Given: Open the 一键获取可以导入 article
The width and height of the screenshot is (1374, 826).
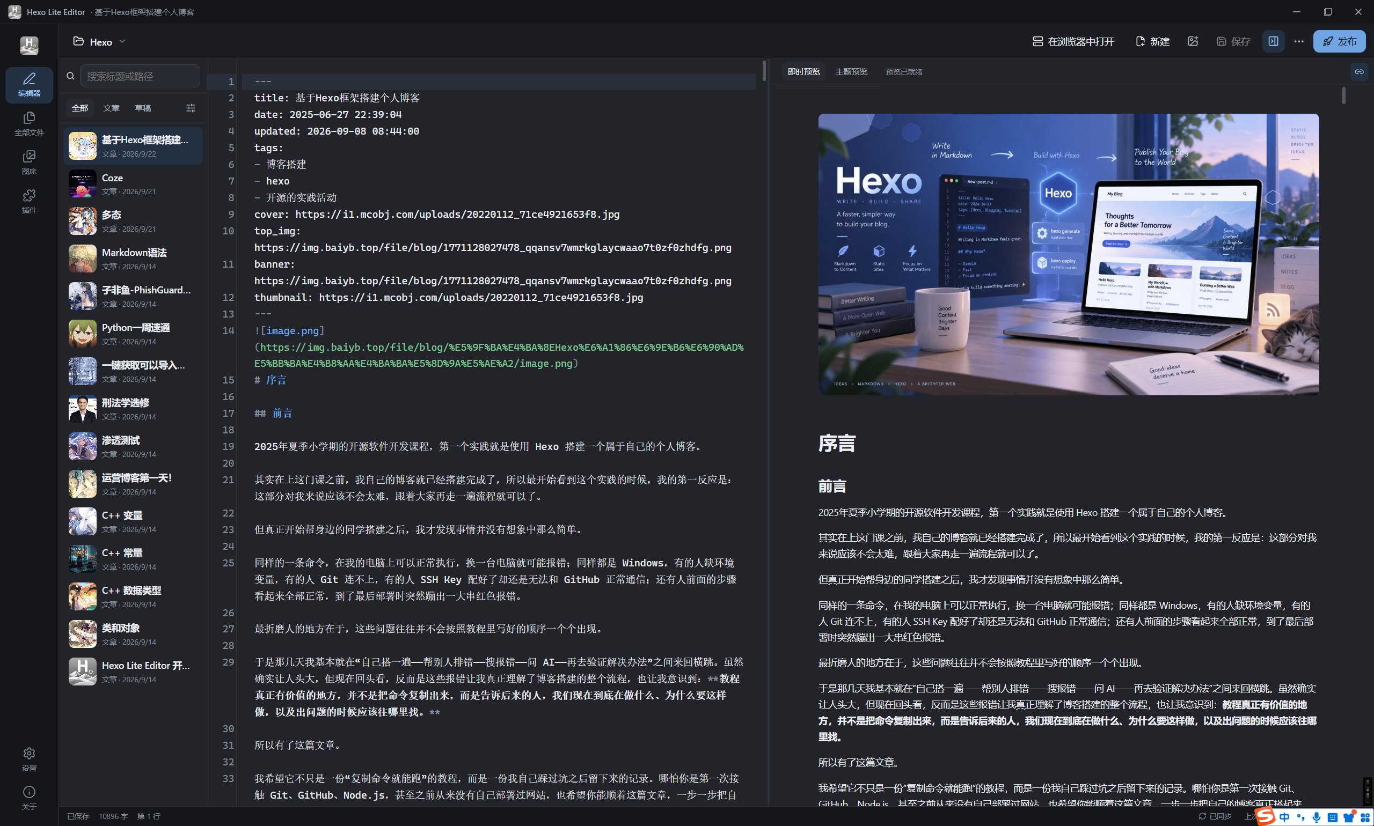Looking at the screenshot, I should coord(133,371).
